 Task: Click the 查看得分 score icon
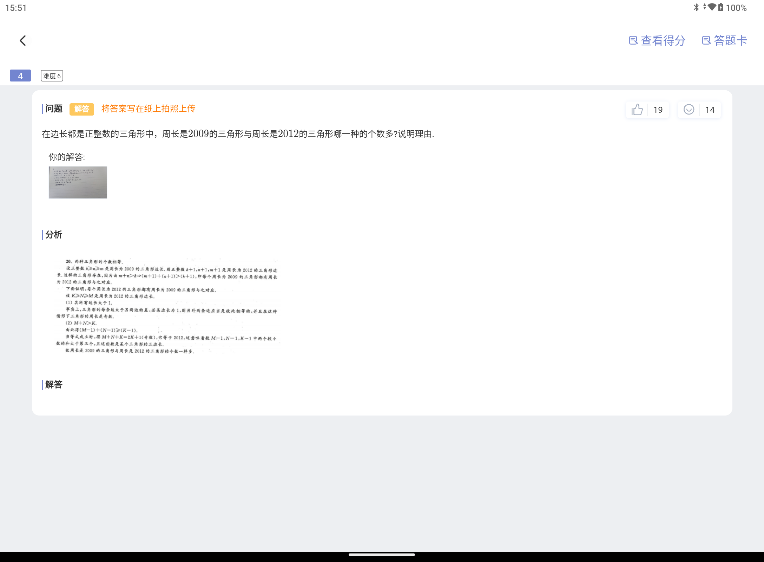633,41
